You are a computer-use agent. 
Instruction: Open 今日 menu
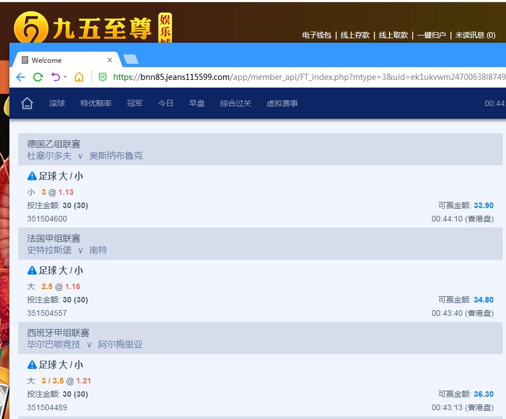(x=165, y=103)
